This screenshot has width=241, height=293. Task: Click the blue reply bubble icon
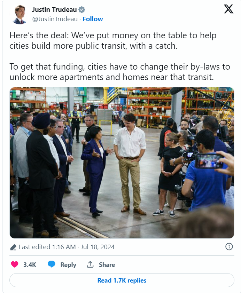[x=52, y=264]
